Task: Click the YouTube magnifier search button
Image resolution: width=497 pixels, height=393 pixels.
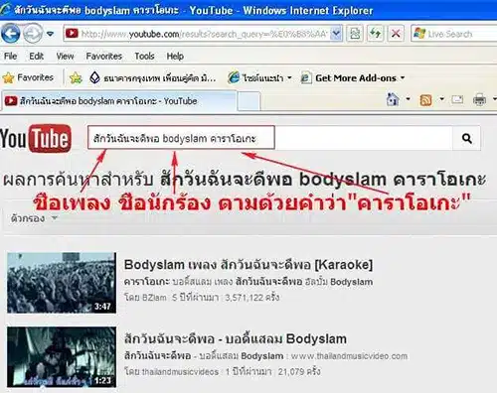Action: [x=467, y=138]
